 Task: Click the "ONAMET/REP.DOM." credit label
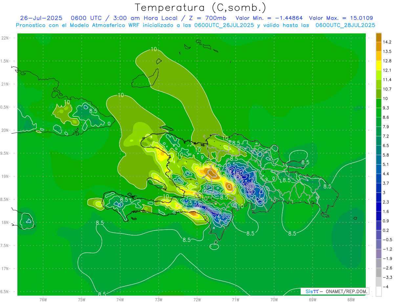(347, 291)
